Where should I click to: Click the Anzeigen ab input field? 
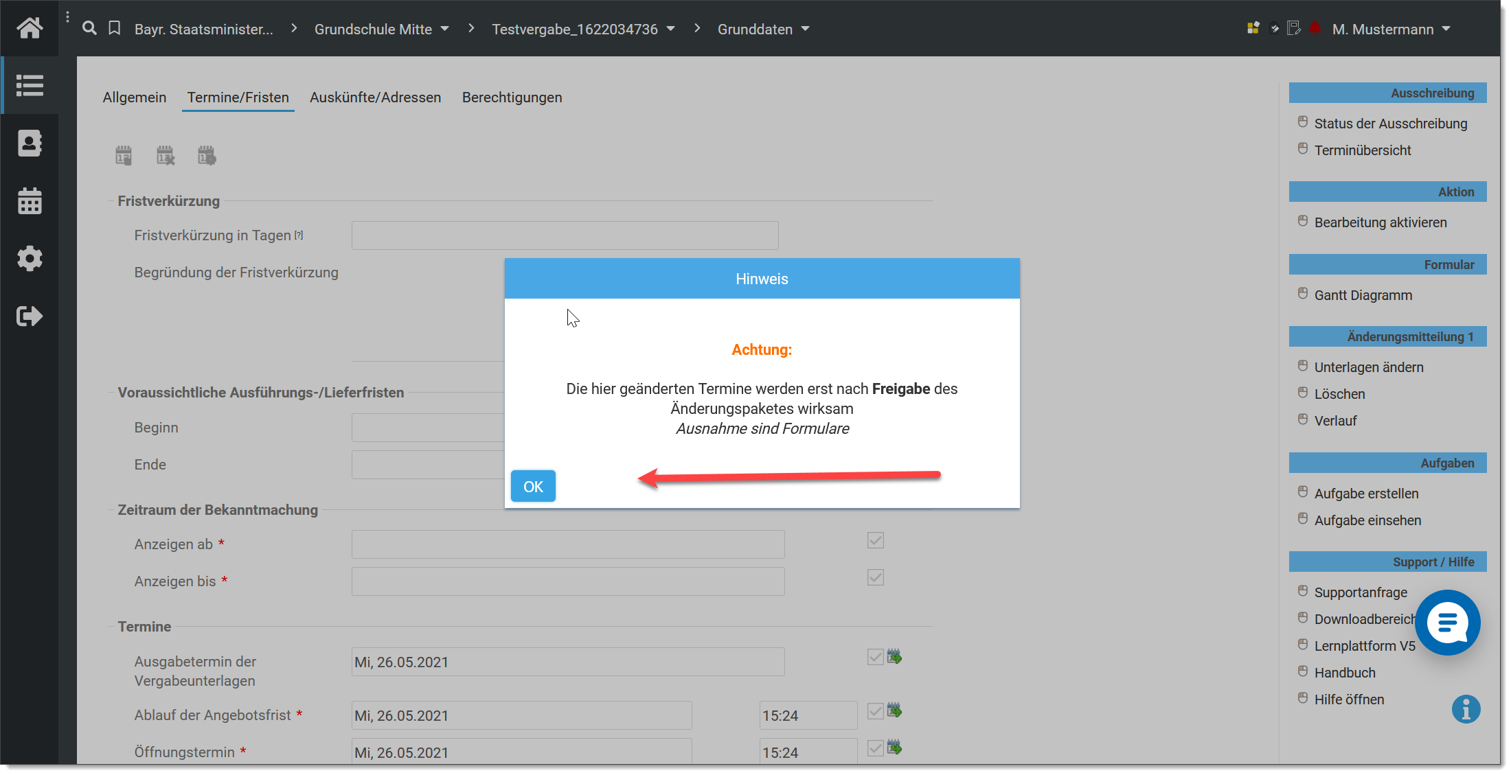click(568, 544)
